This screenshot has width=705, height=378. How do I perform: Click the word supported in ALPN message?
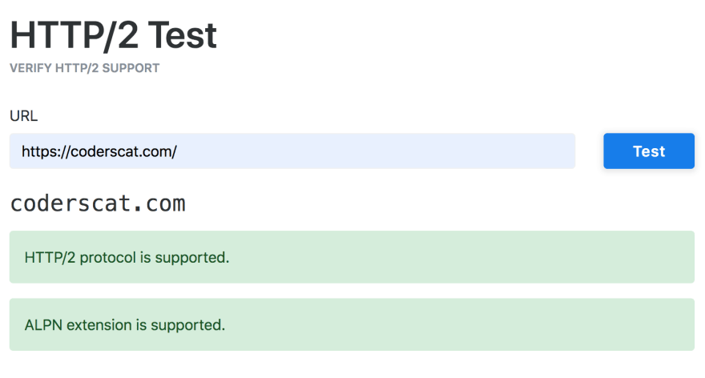(187, 325)
